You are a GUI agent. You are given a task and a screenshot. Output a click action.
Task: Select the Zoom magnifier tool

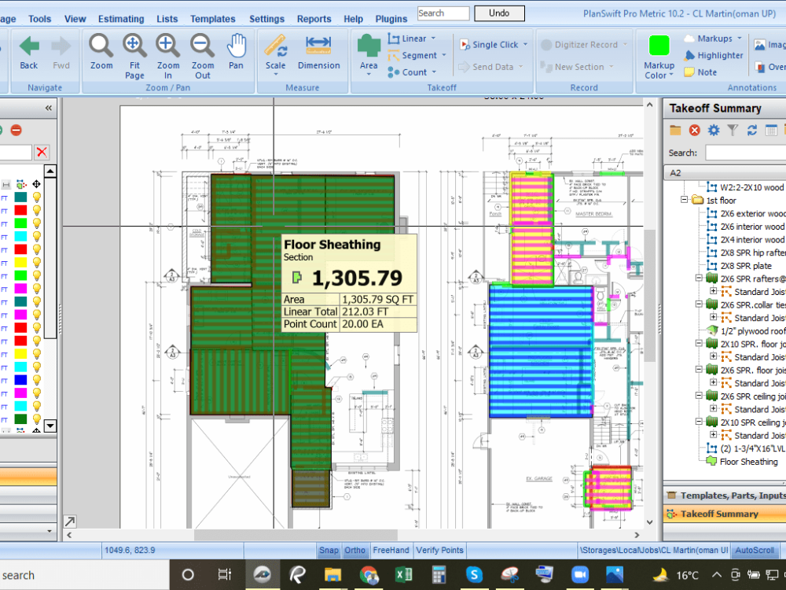[101, 53]
